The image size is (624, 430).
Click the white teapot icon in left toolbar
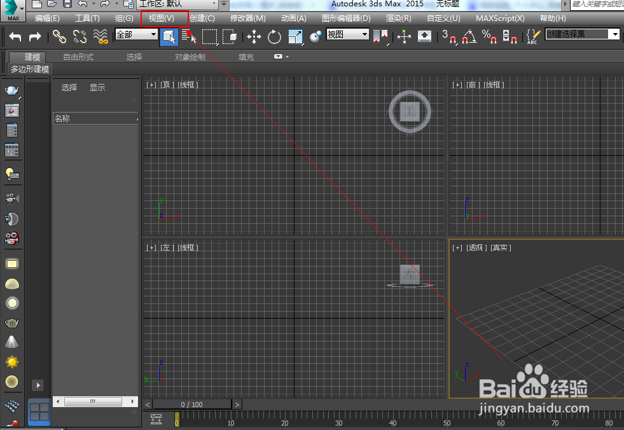click(x=12, y=90)
